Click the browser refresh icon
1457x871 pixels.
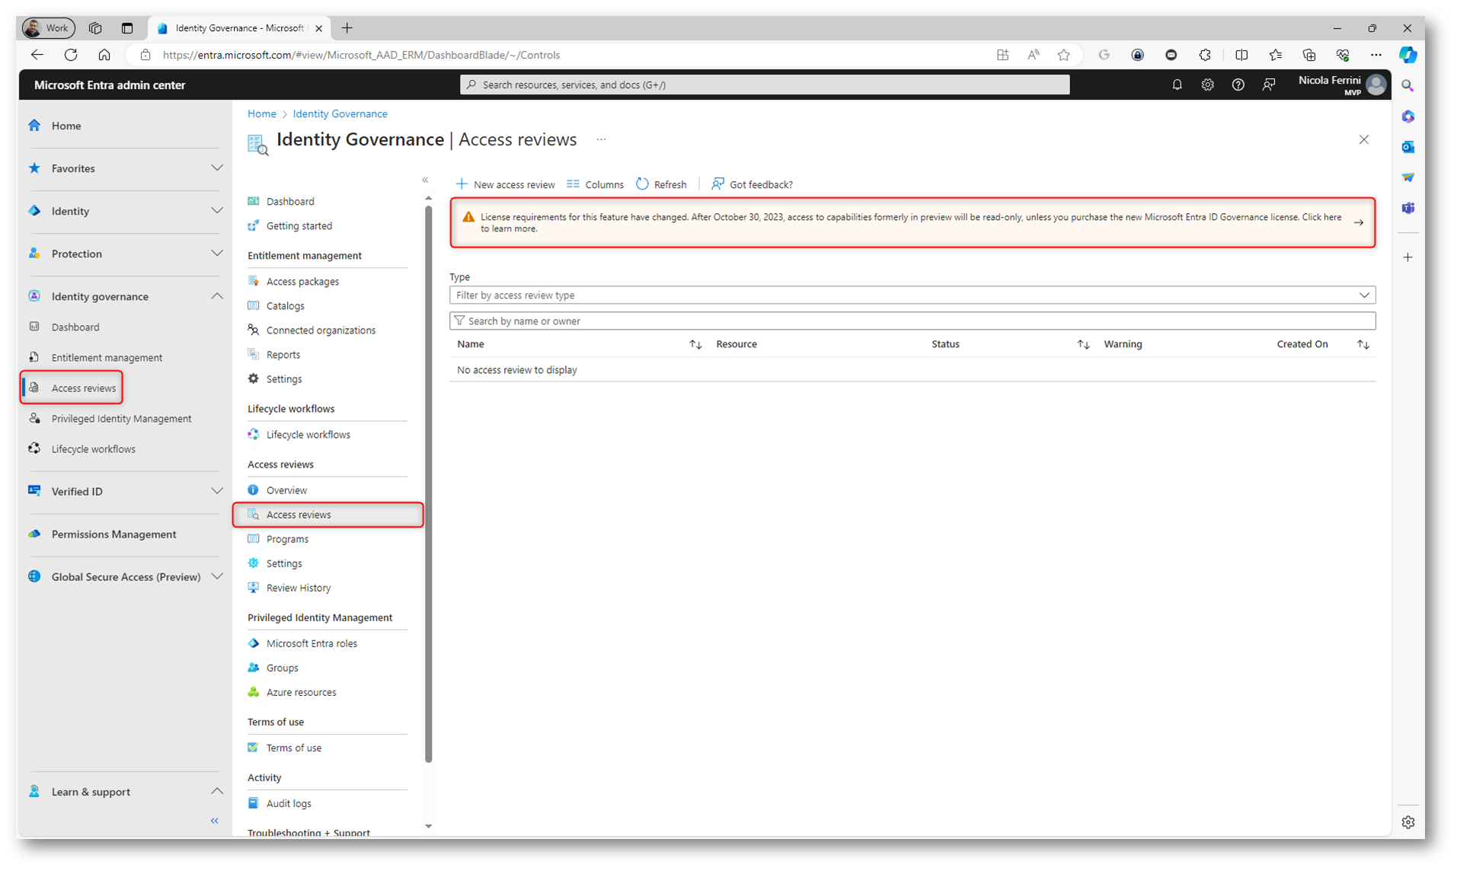click(71, 55)
